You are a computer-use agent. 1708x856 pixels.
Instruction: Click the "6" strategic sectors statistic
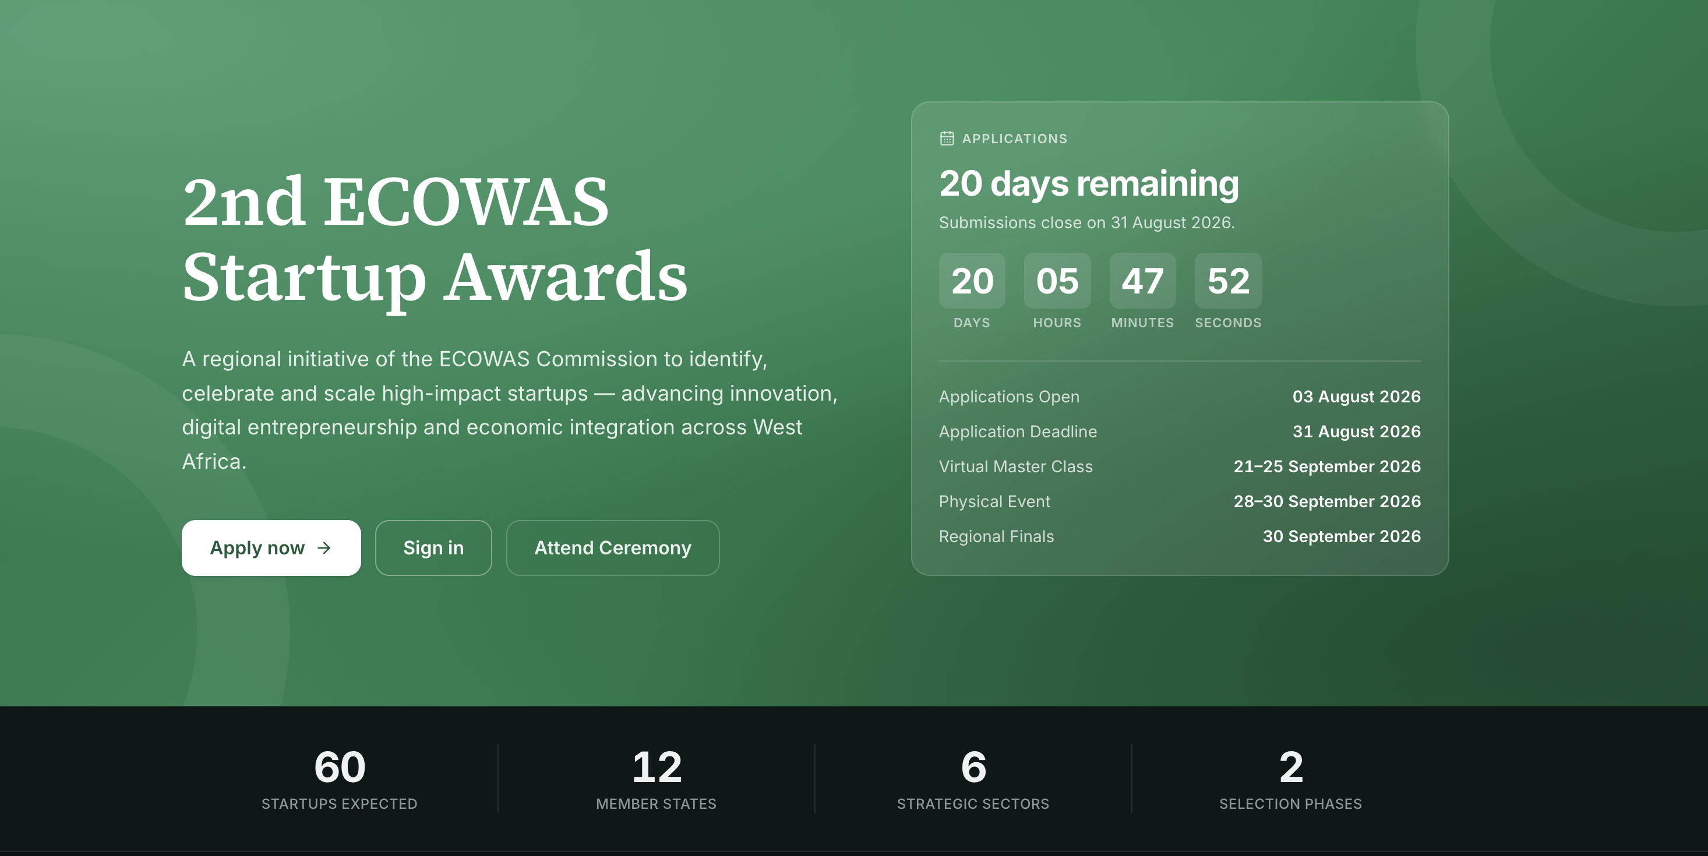[x=973, y=767]
